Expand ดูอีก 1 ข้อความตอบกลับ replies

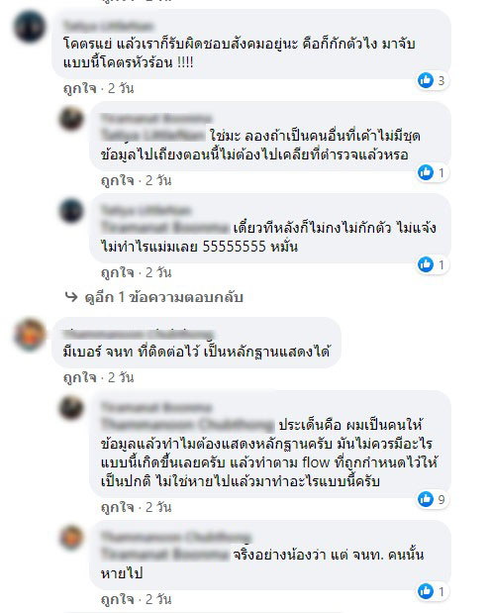click(163, 297)
